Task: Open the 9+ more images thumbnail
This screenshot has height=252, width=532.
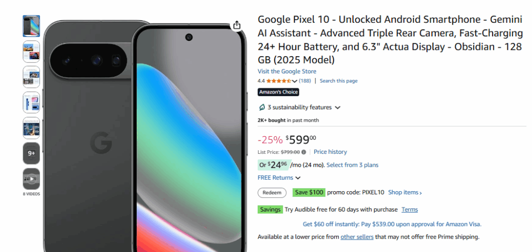Action: (31, 153)
